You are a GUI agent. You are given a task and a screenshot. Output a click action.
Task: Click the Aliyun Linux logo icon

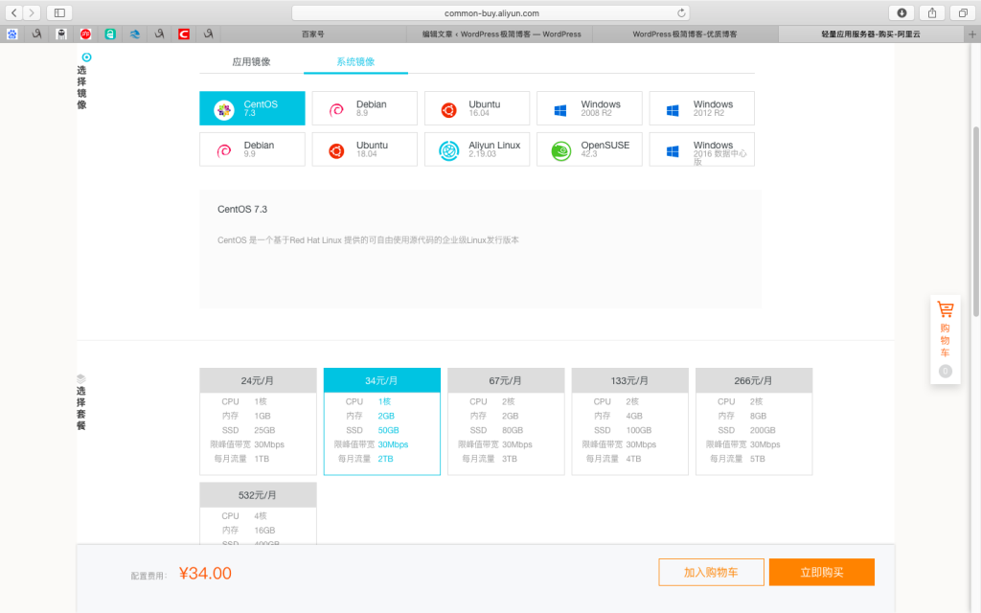[448, 150]
